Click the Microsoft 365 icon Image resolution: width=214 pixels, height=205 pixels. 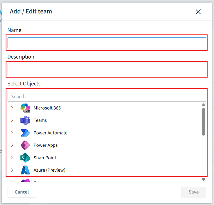(x=25, y=108)
